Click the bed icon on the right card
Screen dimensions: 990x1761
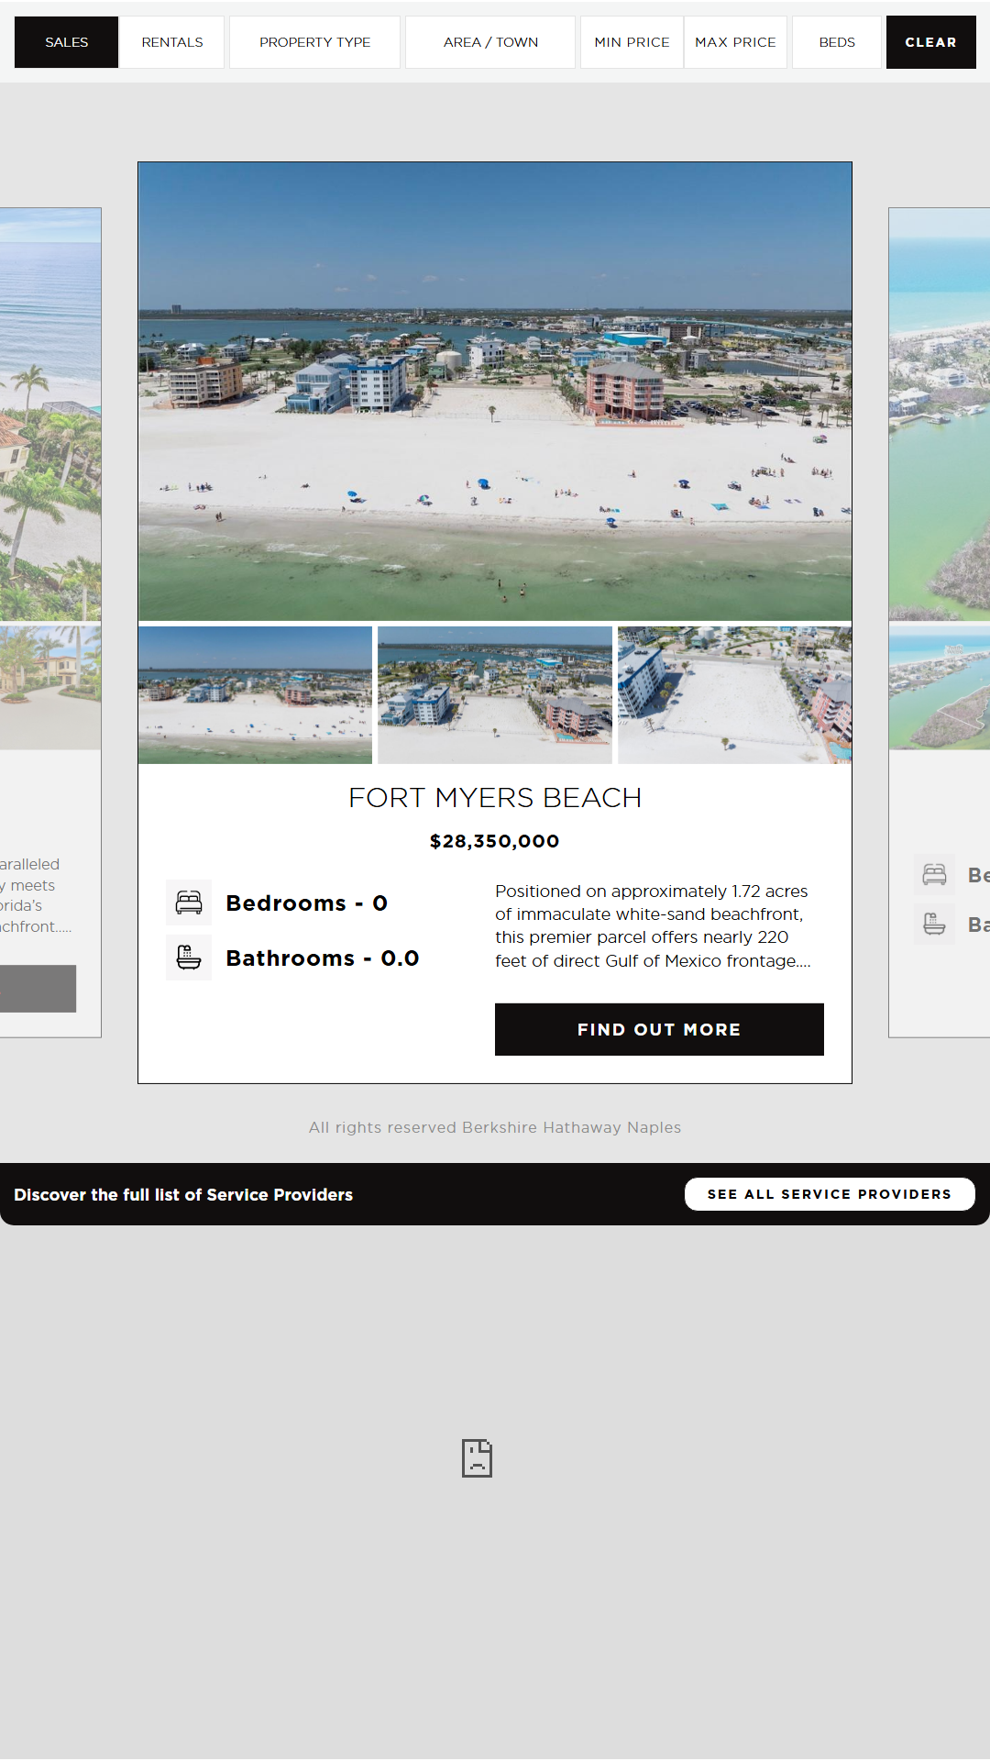pos(934,875)
